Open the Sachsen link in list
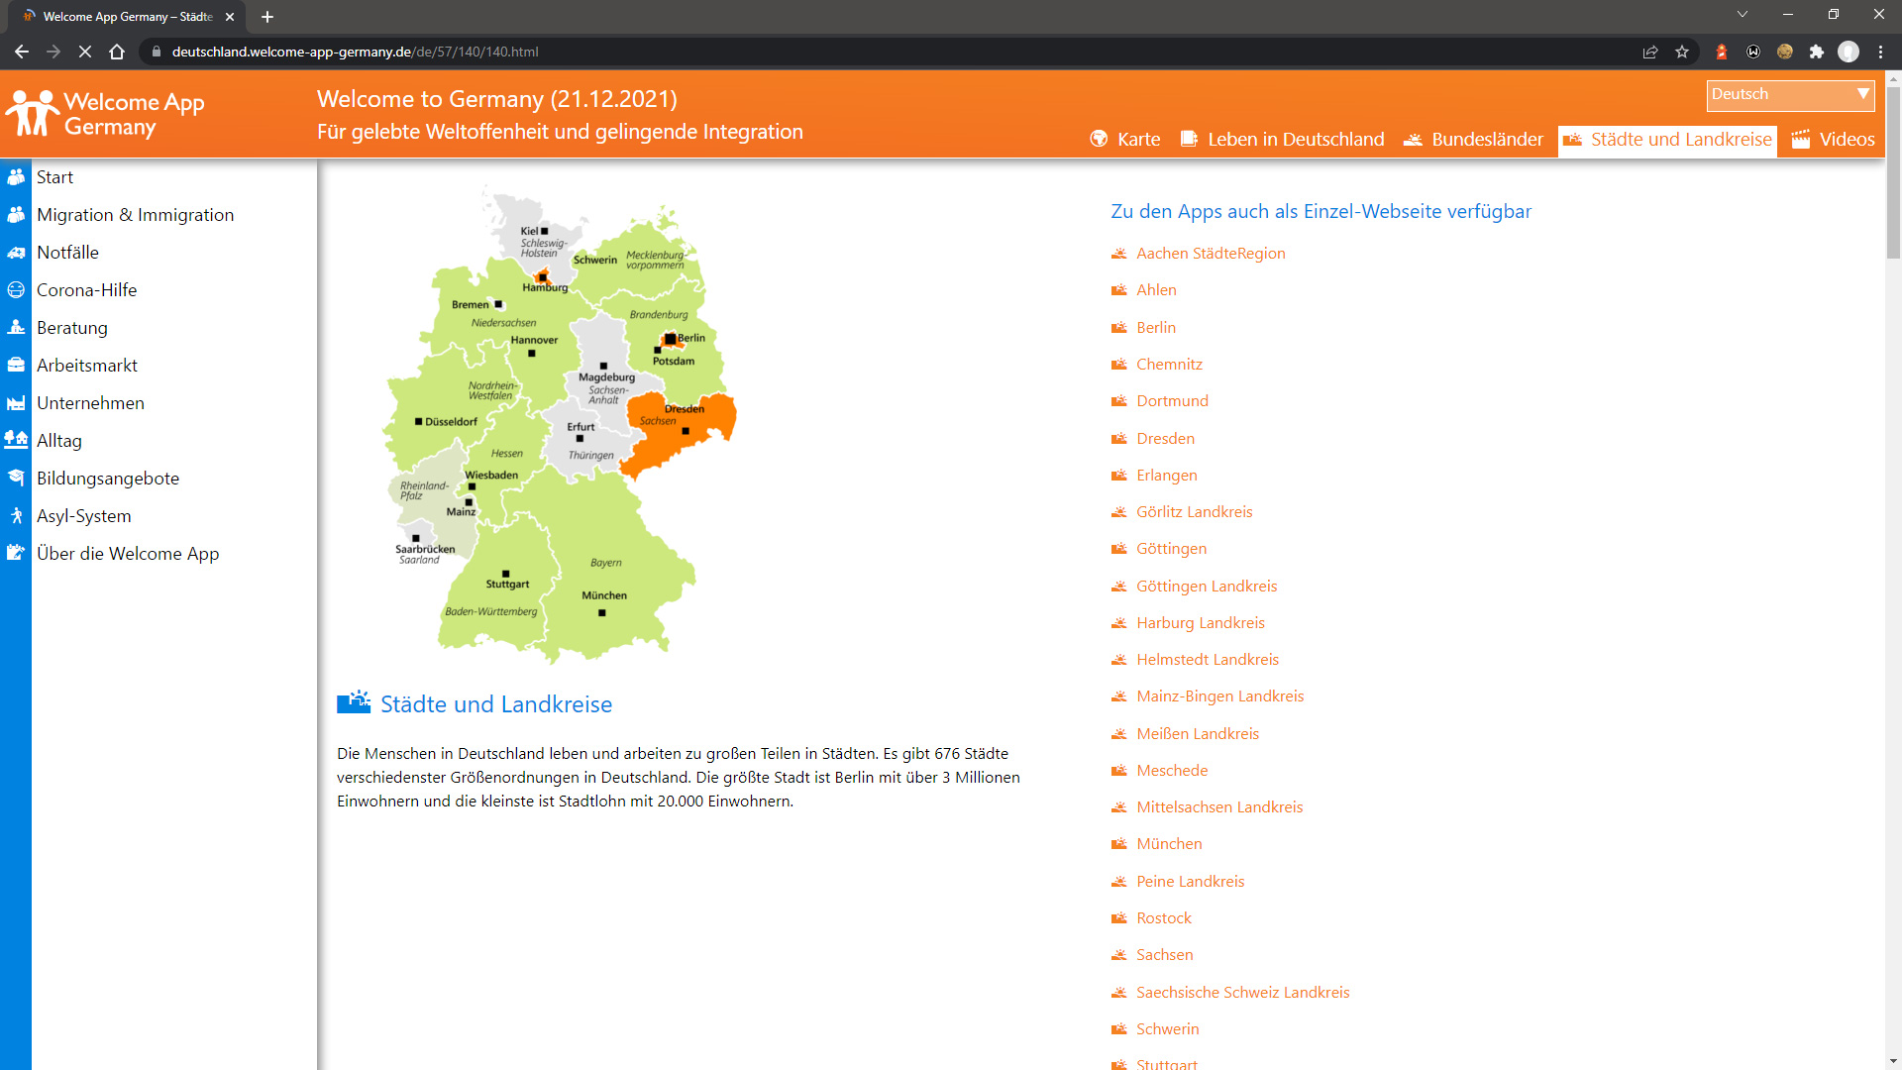The image size is (1902, 1070). [1164, 955]
